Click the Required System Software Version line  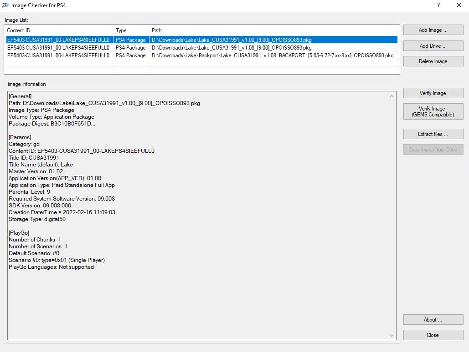62,199
